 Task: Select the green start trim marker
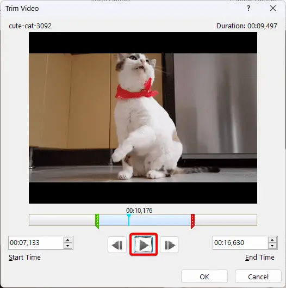coord(97,221)
